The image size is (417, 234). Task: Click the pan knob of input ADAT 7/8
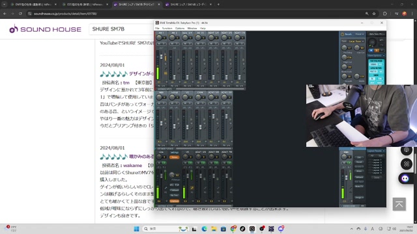[x=237, y=38]
